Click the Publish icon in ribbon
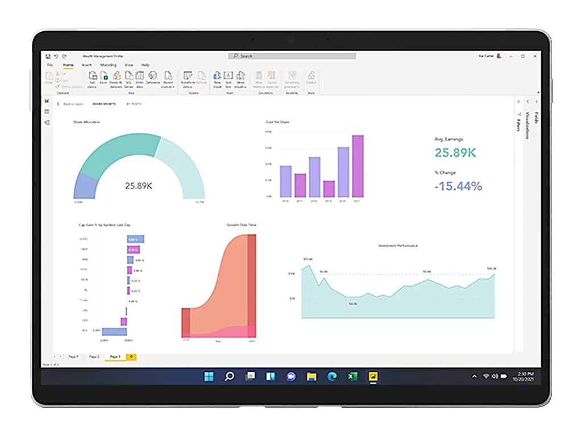The image size is (582, 436). pyautogui.click(x=311, y=78)
